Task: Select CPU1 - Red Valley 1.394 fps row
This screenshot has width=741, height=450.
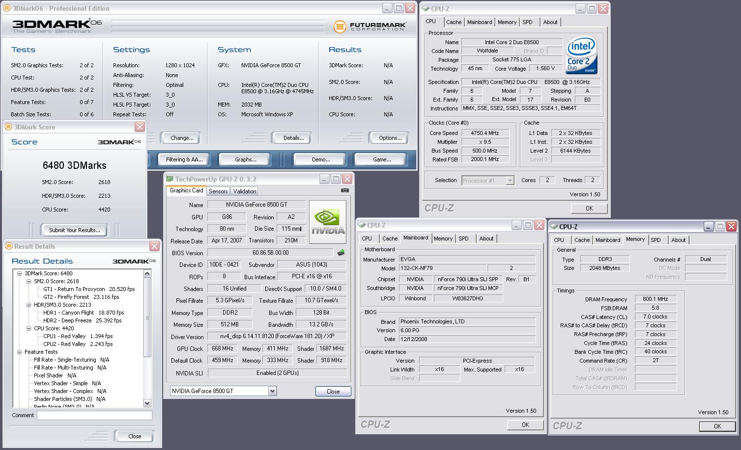Action: (78, 336)
